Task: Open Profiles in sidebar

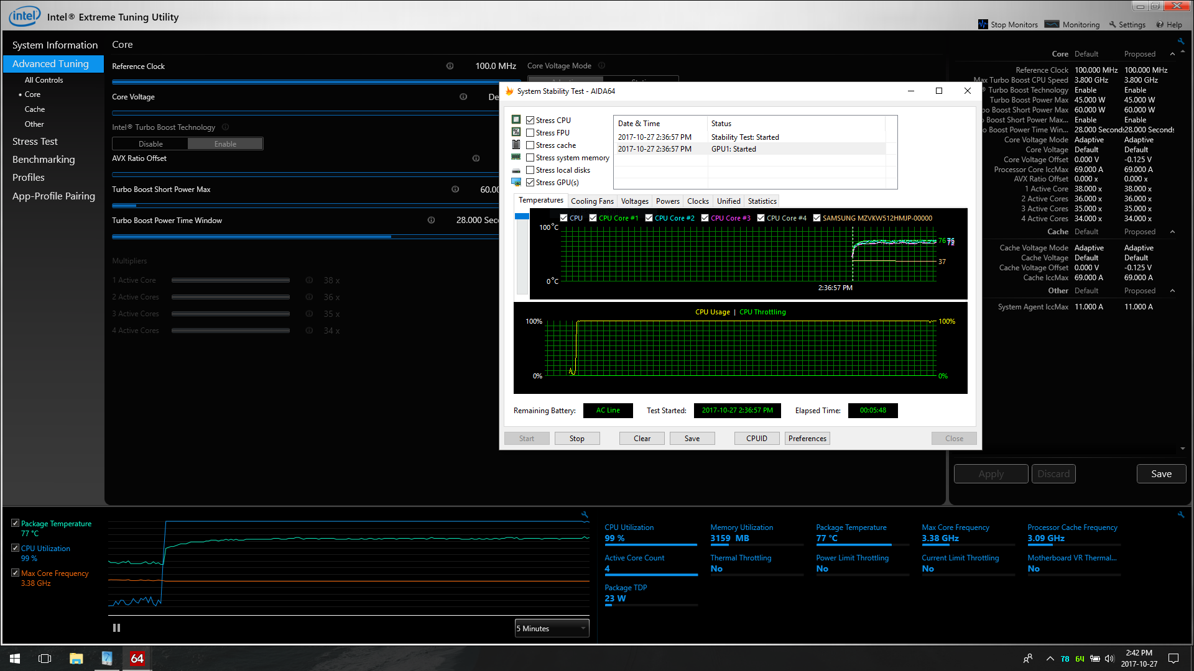Action: click(x=29, y=178)
